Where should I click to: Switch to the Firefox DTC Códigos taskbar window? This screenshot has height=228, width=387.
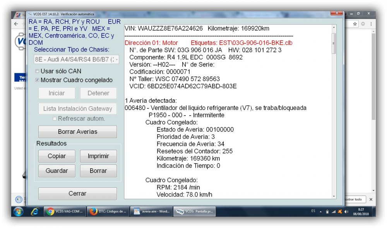[108, 212]
